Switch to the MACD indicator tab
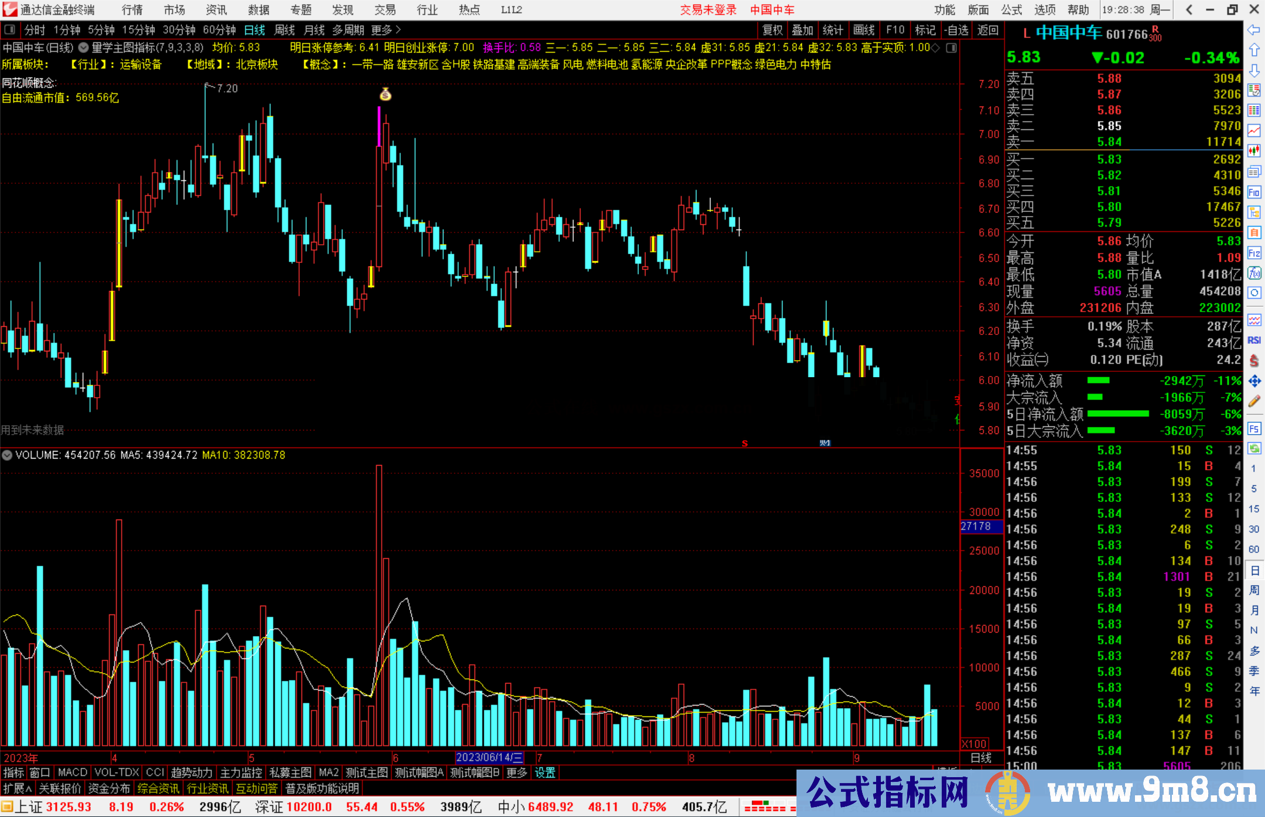This screenshot has height=817, width=1265. coord(72,772)
